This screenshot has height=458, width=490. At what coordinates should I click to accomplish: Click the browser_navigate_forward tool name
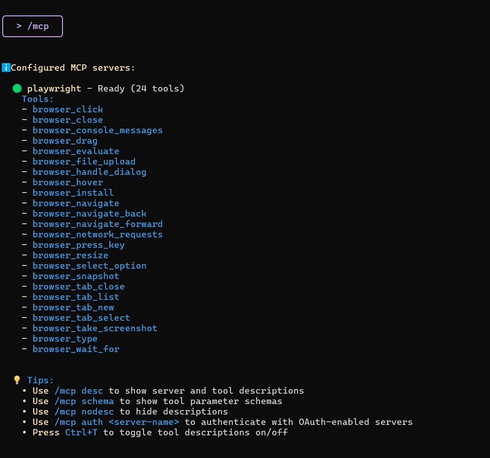[97, 224]
